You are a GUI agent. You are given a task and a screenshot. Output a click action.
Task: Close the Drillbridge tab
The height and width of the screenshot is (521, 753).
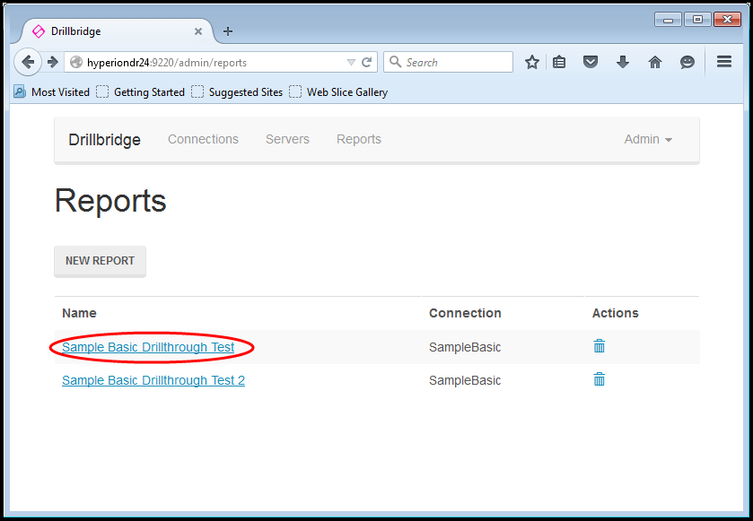(197, 31)
